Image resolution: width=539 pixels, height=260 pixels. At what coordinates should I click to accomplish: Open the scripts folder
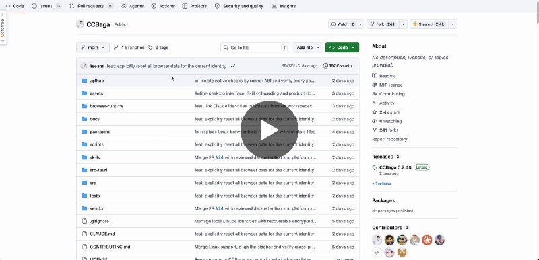[x=96, y=144]
